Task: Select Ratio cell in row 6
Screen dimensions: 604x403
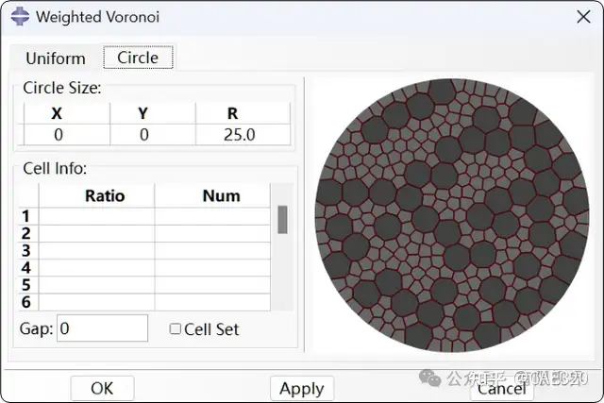Action: pyautogui.click(x=96, y=302)
